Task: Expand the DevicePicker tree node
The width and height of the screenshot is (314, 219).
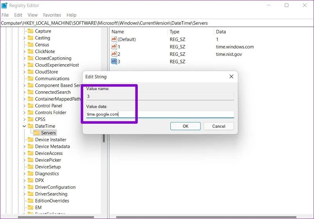Action: (x=24, y=160)
